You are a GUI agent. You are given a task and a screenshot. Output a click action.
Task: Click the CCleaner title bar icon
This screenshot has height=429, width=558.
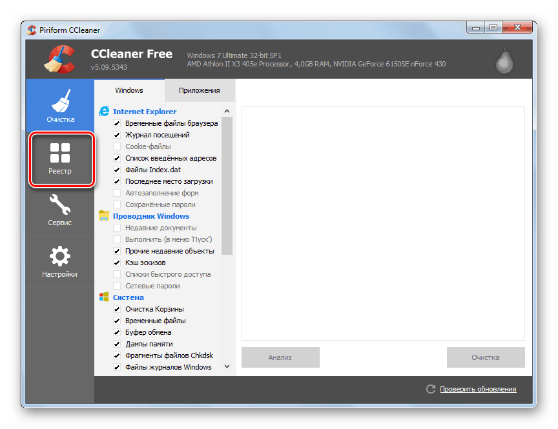pyautogui.click(x=32, y=30)
